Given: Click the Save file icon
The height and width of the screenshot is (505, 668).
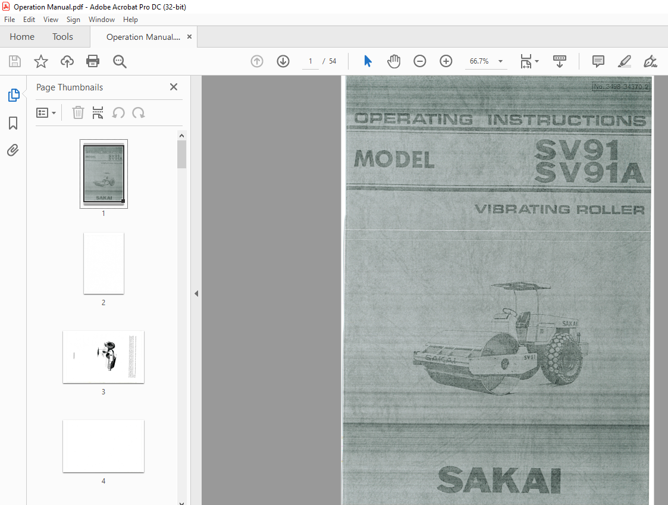Looking at the screenshot, I should (15, 61).
